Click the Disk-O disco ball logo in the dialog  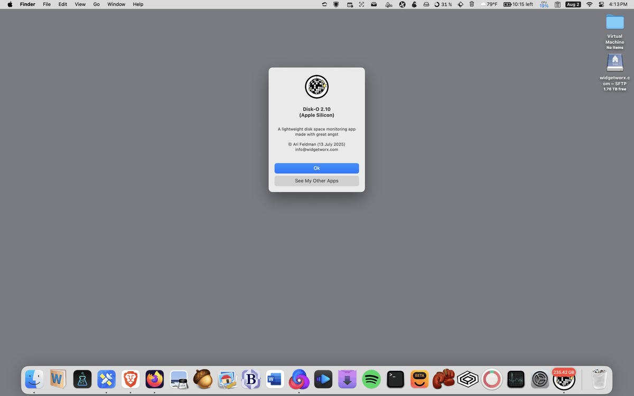click(316, 87)
